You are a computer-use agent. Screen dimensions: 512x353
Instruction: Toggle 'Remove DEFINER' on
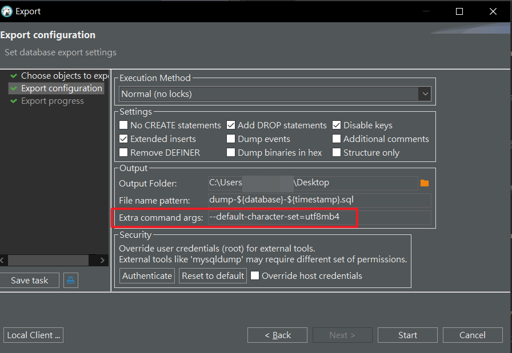click(x=123, y=152)
